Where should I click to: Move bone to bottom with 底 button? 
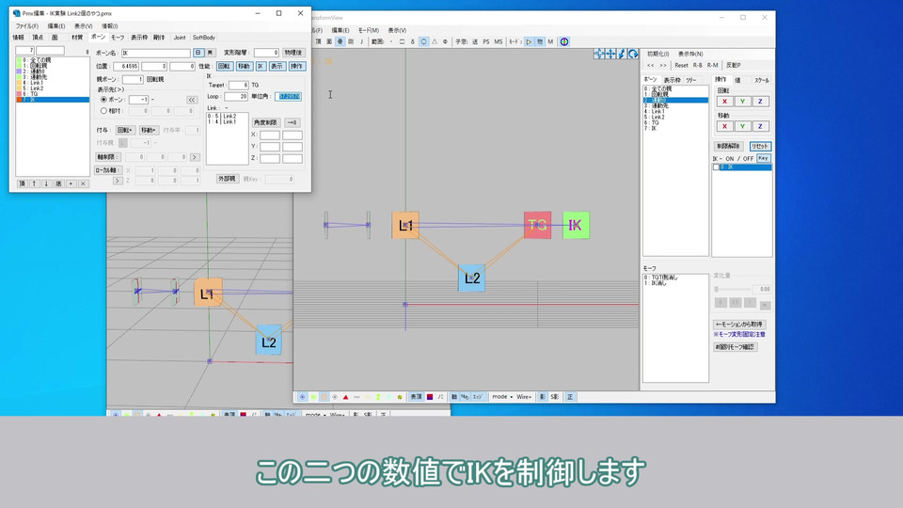point(58,183)
